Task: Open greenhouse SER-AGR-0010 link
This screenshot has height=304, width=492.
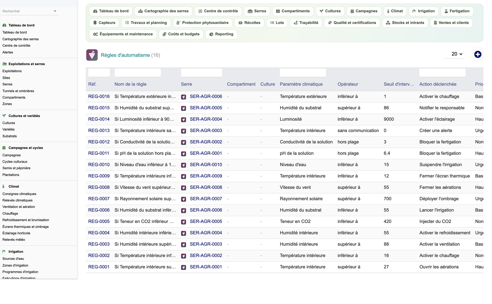Action: point(206,165)
